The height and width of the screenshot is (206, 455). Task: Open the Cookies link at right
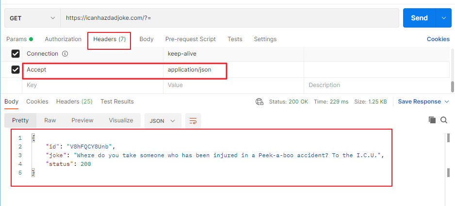point(438,39)
